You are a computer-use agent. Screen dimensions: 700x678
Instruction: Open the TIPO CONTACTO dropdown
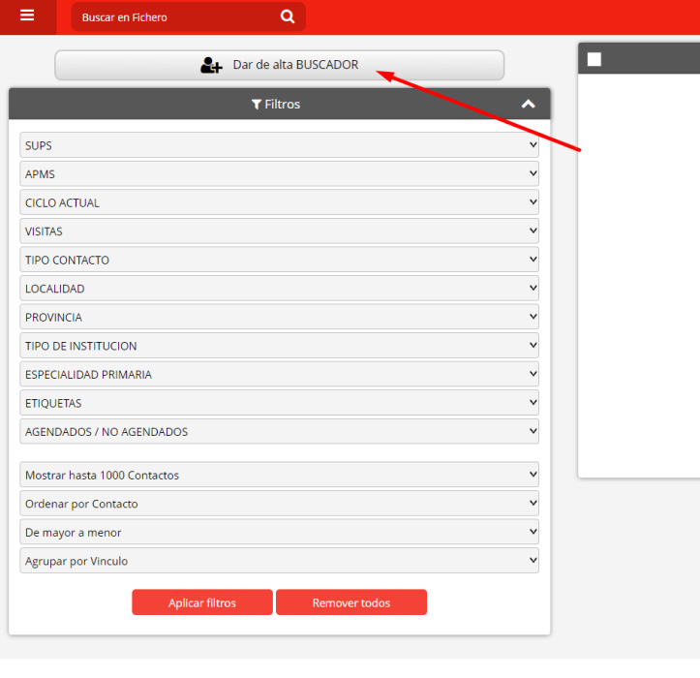coord(279,260)
